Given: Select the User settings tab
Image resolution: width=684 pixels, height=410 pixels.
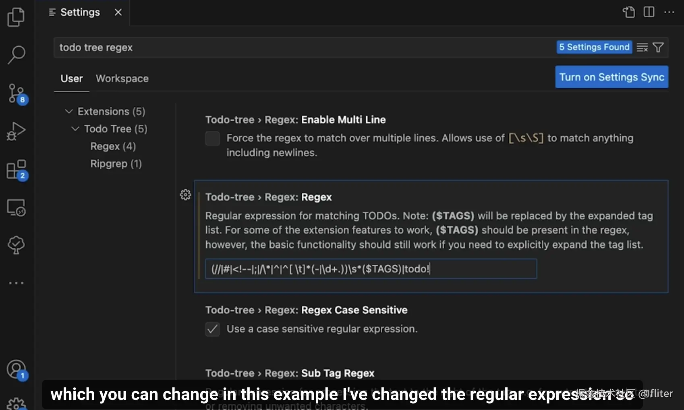Looking at the screenshot, I should [x=72, y=79].
